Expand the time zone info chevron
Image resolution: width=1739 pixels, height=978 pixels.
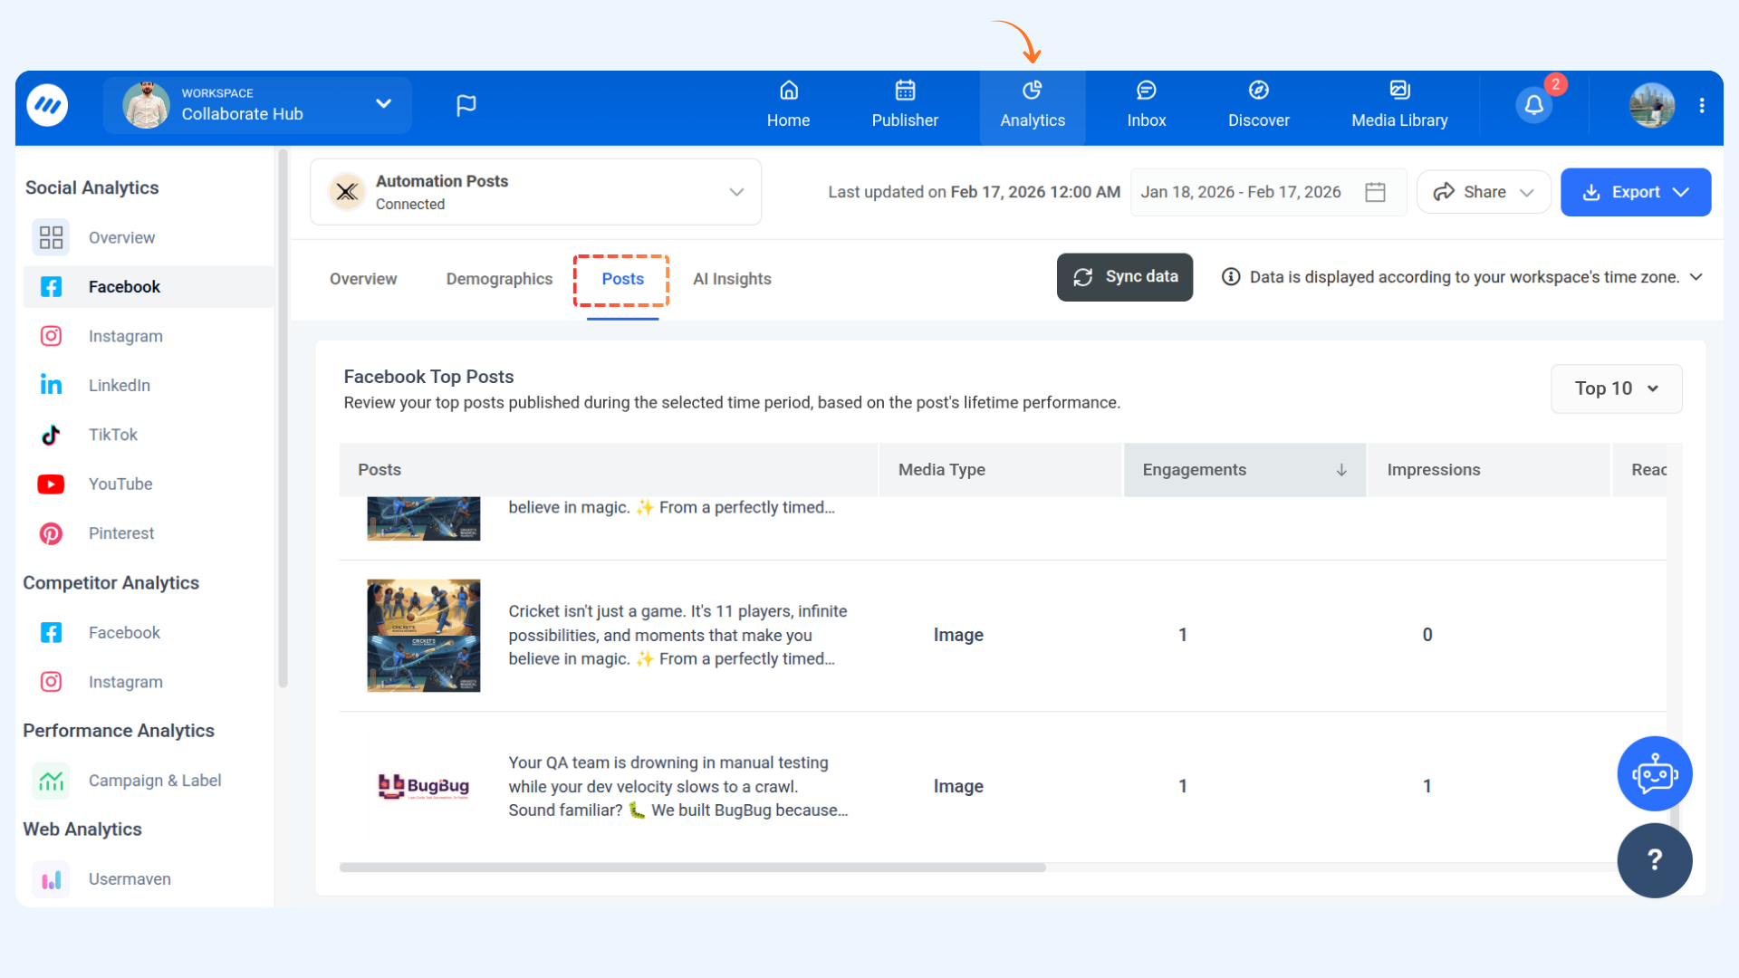[1696, 277]
